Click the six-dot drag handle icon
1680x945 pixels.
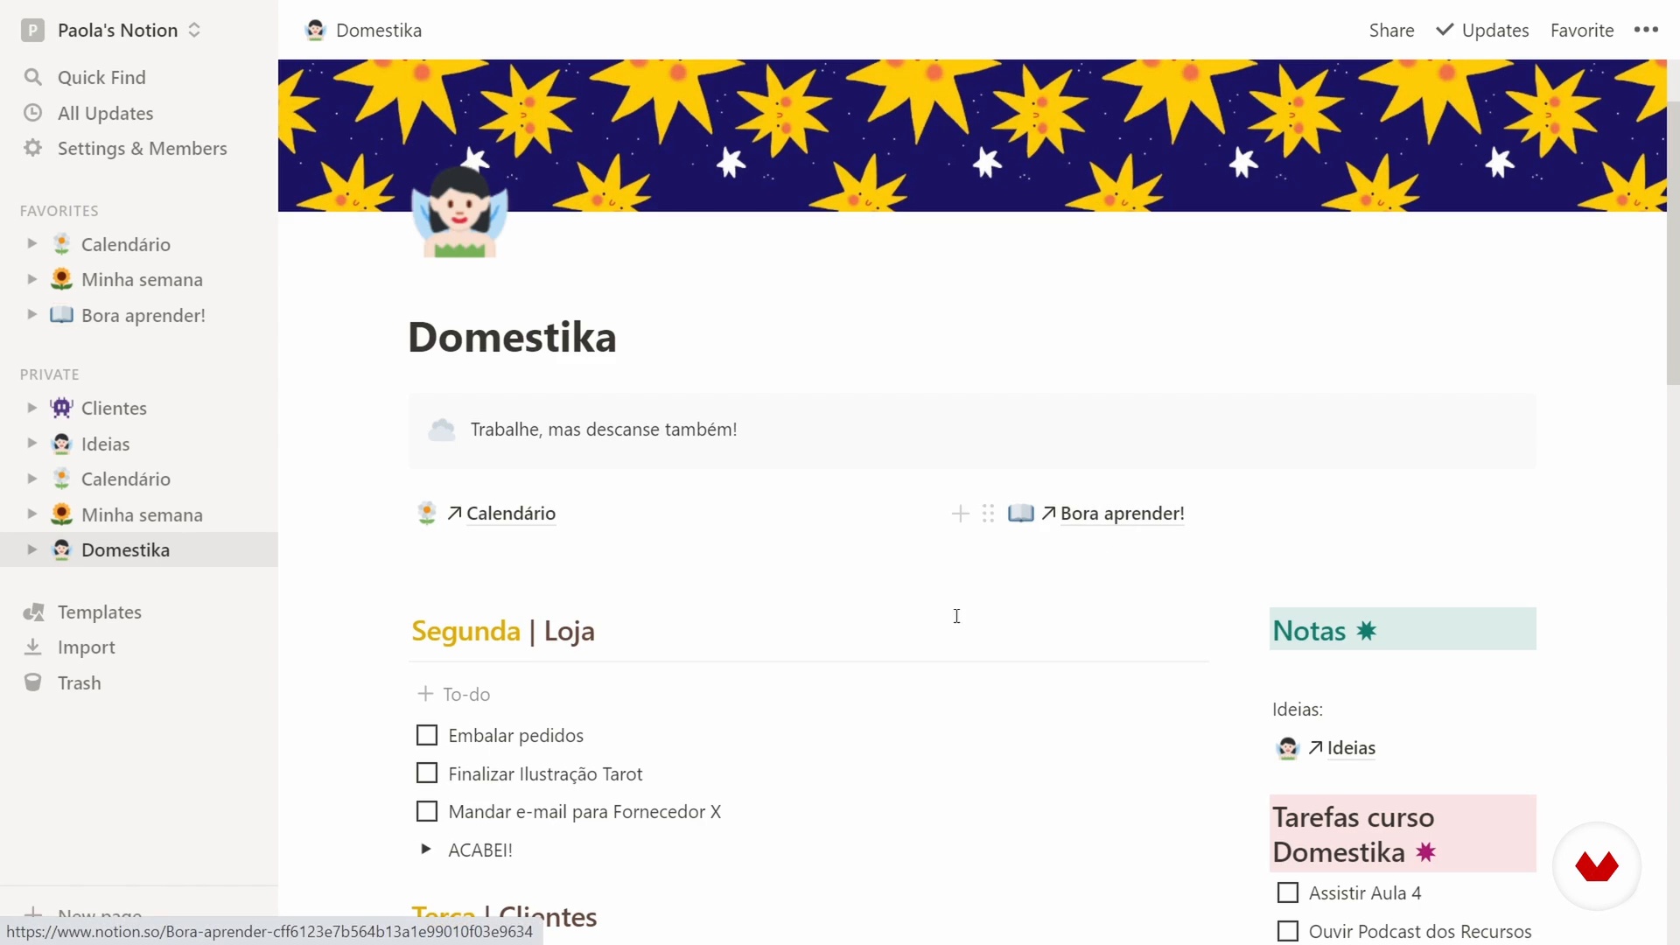tap(988, 514)
